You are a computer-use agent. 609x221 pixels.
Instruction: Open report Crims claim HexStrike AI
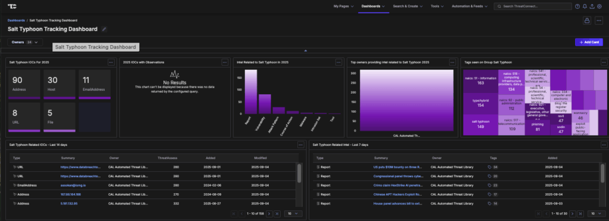[x=397, y=185]
